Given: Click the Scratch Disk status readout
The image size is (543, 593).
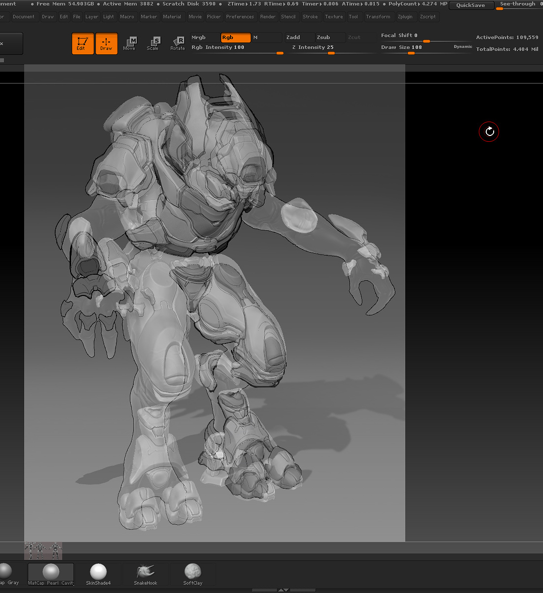Looking at the screenshot, I should click(189, 4).
